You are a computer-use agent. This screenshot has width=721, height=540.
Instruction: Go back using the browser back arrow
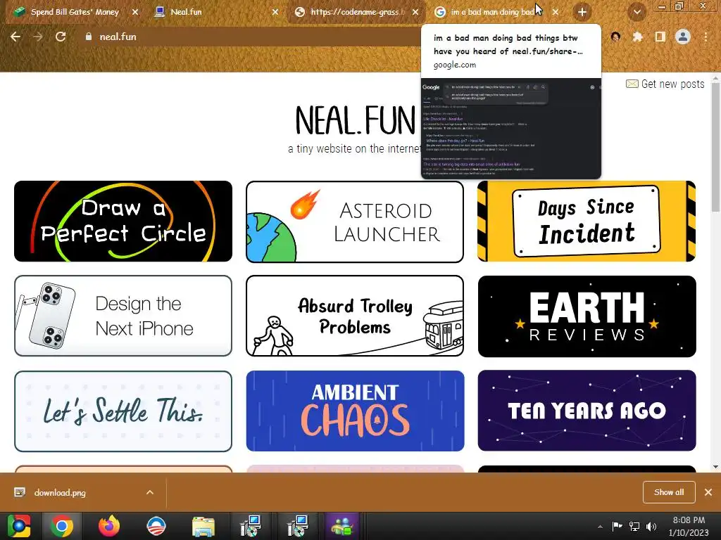[x=15, y=37]
